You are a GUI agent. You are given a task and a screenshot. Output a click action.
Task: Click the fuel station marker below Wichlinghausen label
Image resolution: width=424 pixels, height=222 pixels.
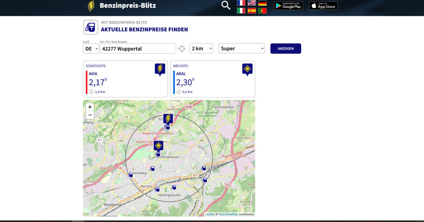153,168
